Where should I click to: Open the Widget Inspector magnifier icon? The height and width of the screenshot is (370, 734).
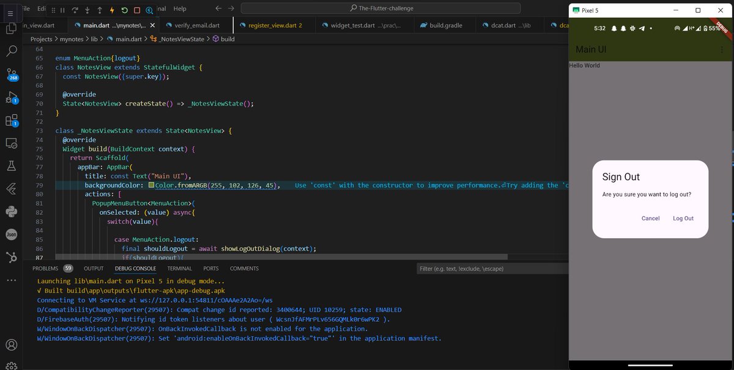tap(149, 10)
